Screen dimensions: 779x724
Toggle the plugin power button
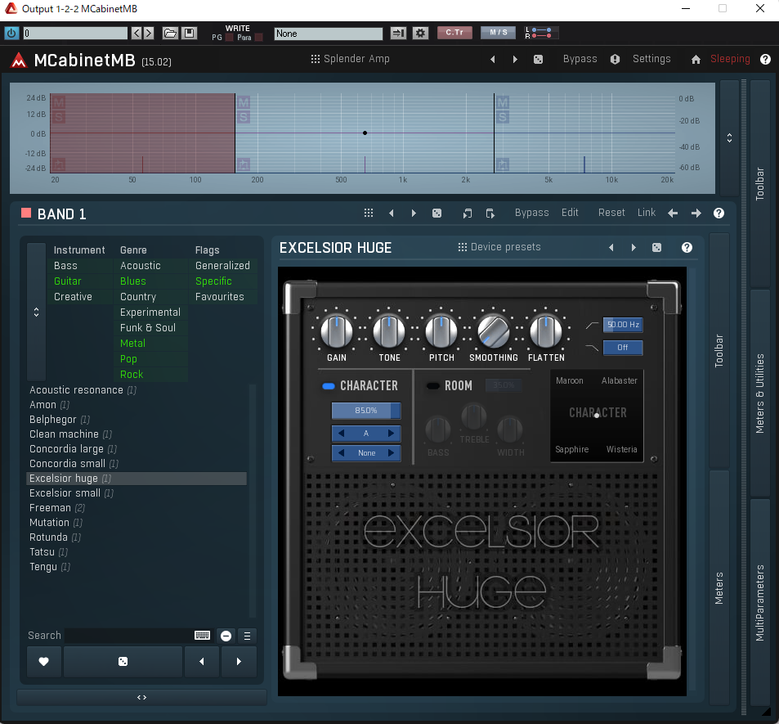coord(11,34)
